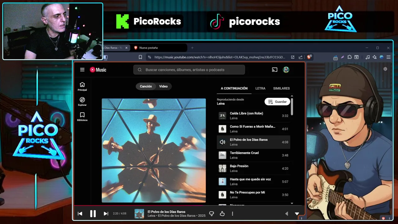This screenshot has width=398, height=224.
Task: Select the A CONTINUACIÓN tab
Action: click(x=234, y=88)
